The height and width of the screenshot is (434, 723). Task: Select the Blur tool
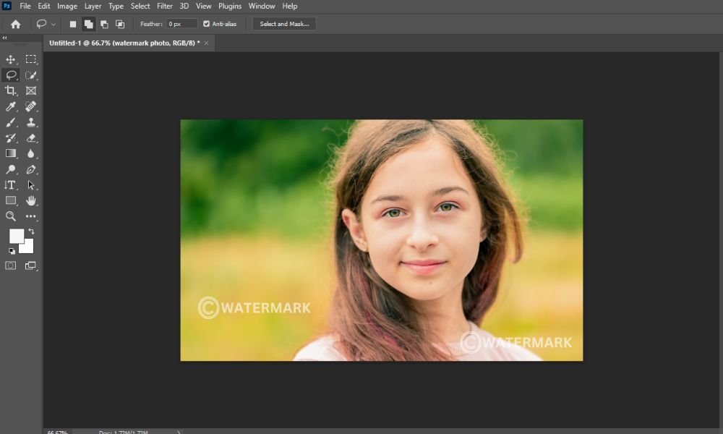[x=31, y=153]
